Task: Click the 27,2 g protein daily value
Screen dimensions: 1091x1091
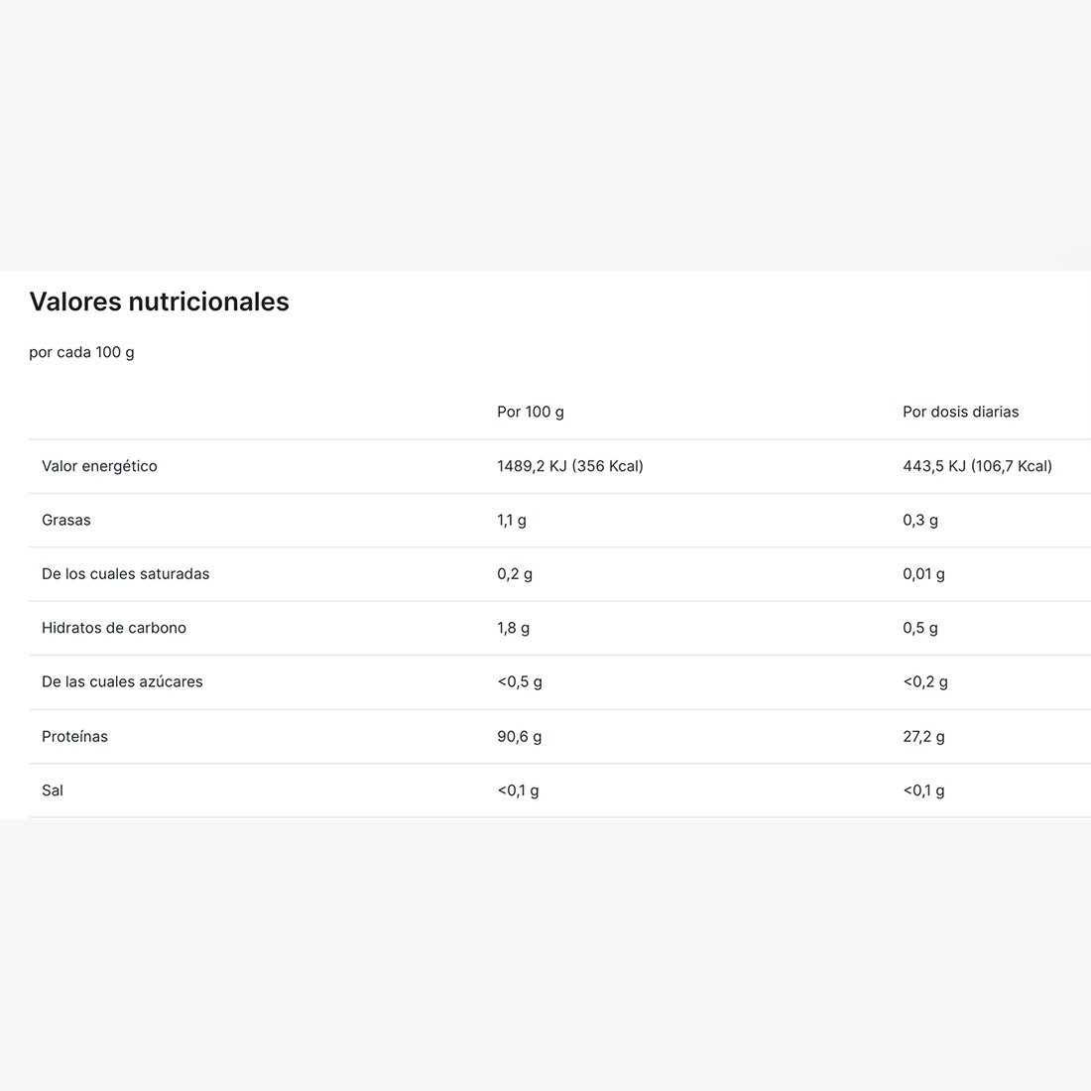Action: click(923, 737)
